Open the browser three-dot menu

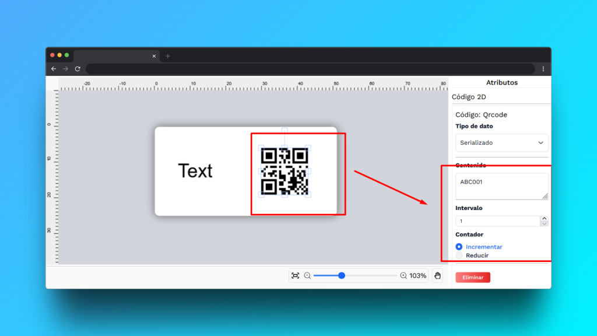pyautogui.click(x=543, y=69)
